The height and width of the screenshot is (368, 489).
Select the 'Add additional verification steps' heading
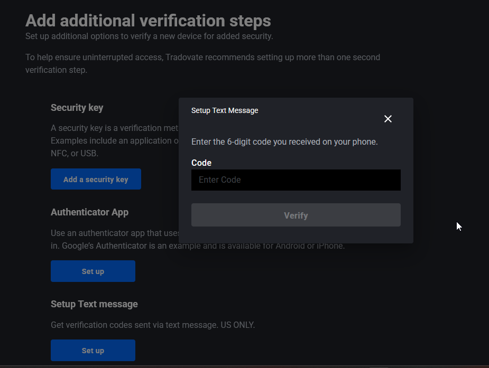[148, 21]
